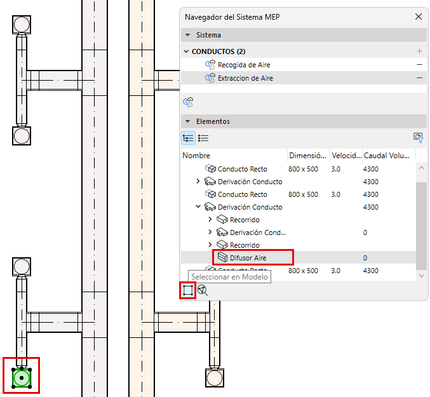430x397 pixels.
Task: Open the elements filter icon
Action: (418, 137)
